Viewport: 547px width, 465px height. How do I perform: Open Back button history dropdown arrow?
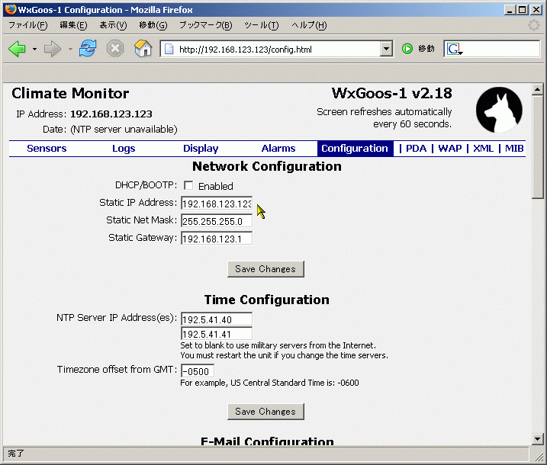34,49
